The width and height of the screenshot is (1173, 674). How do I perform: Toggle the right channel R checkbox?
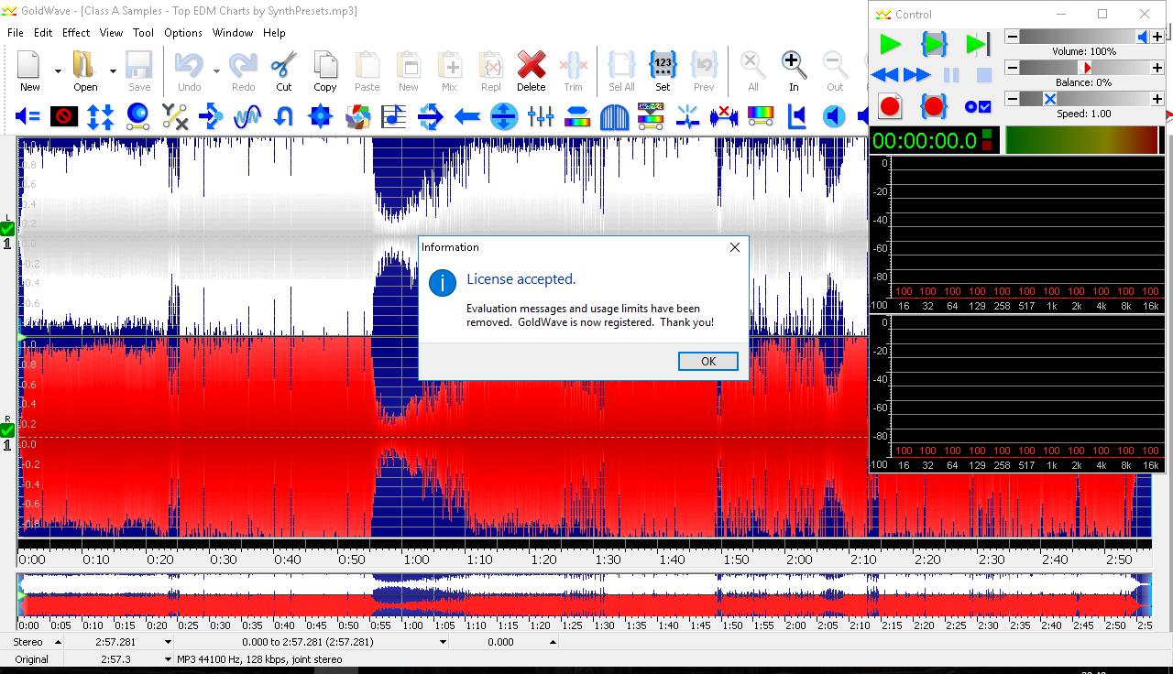(x=7, y=430)
